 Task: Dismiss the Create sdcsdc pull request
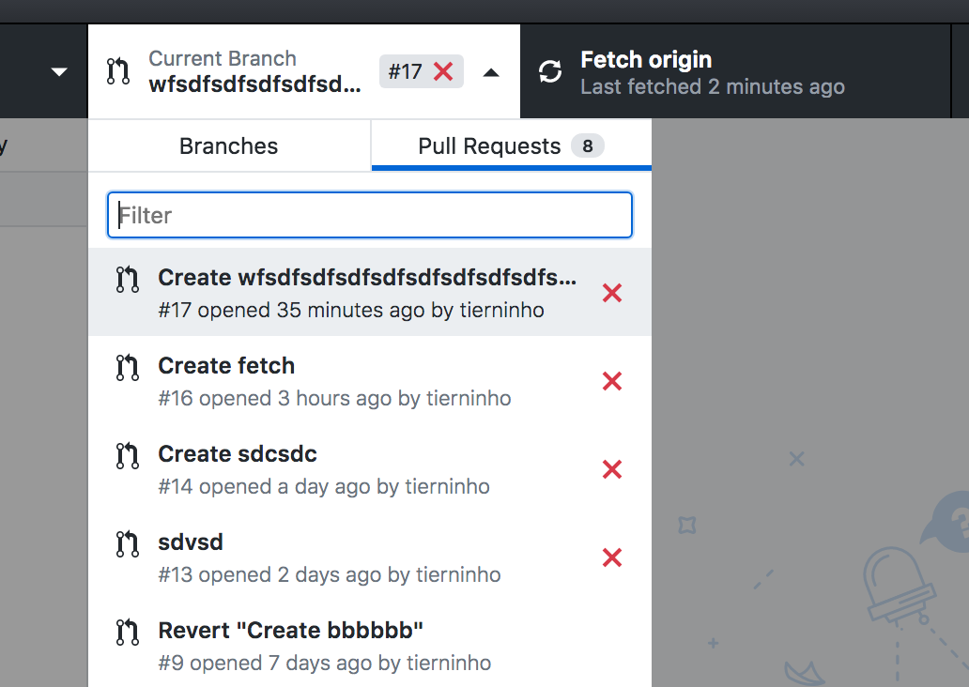tap(611, 469)
